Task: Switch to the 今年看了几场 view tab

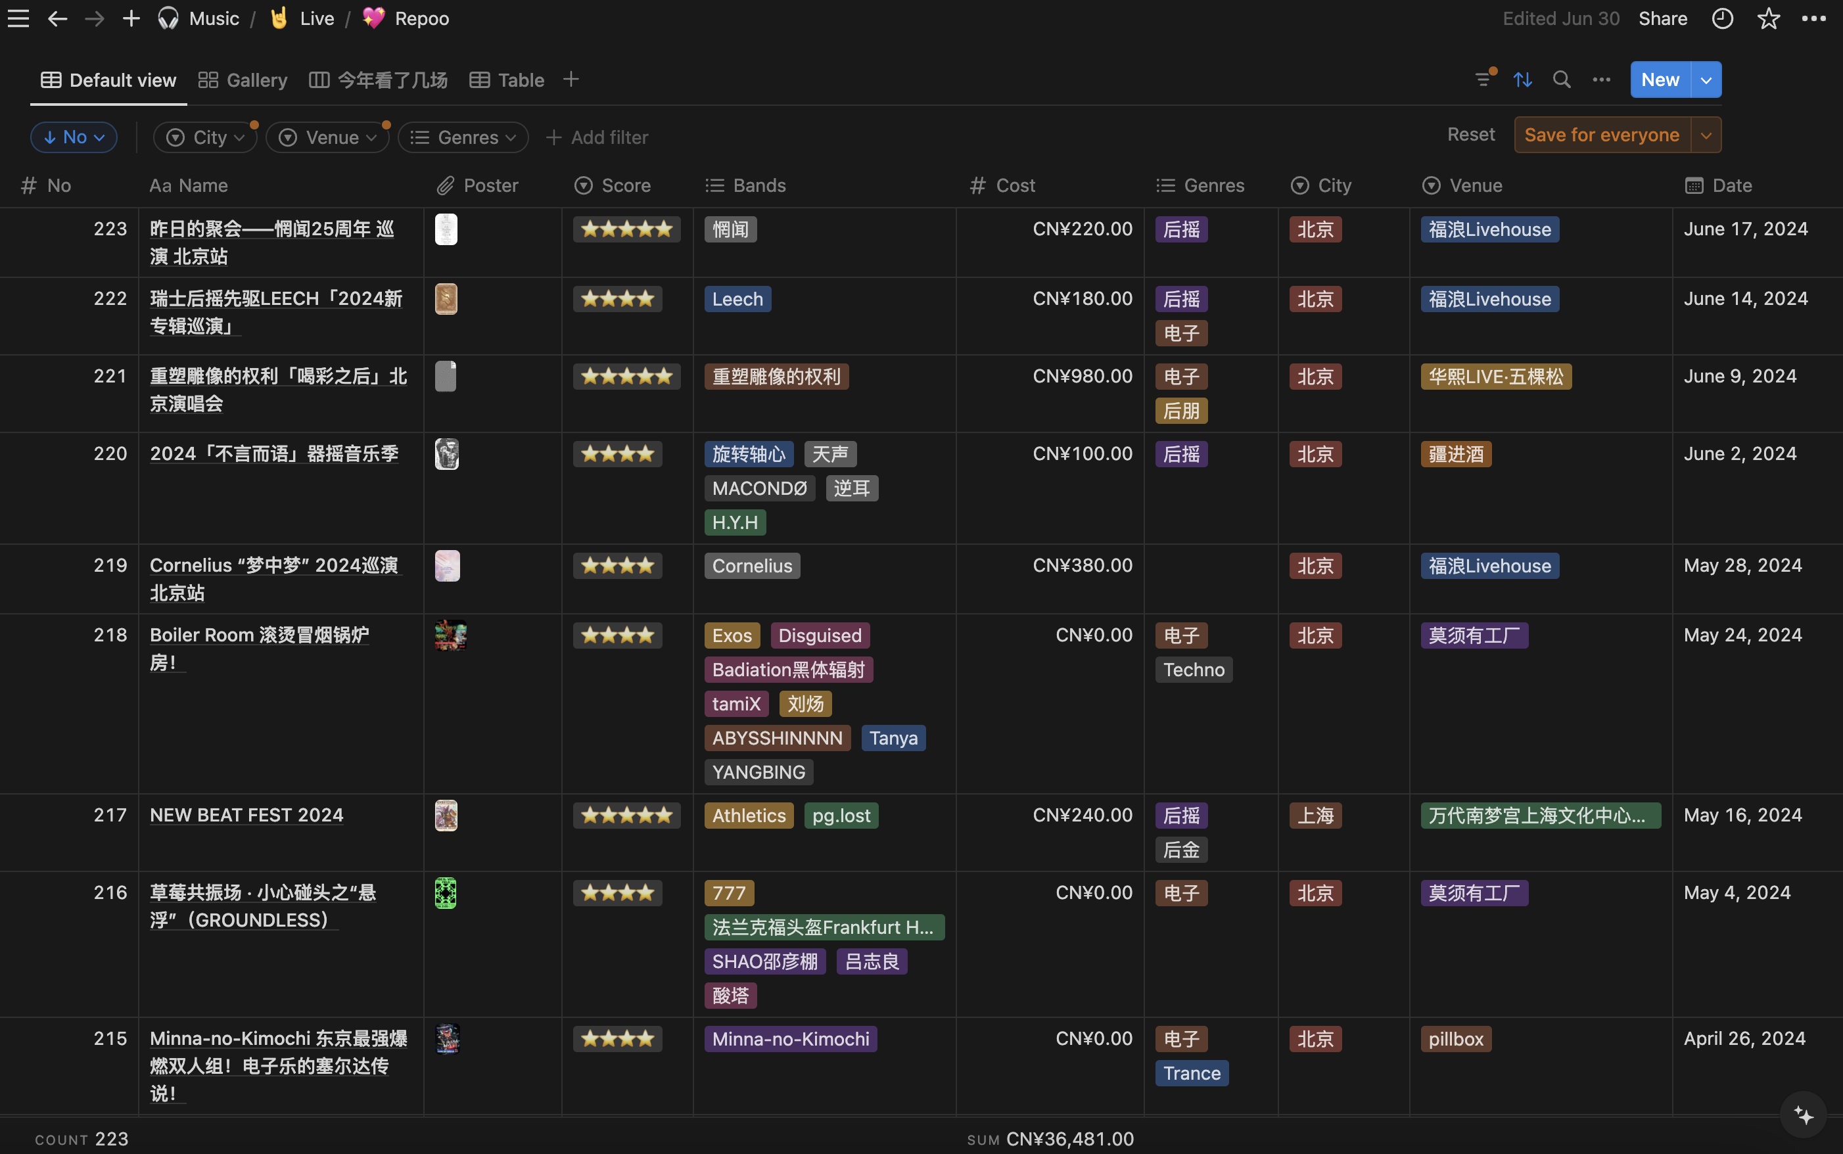Action: pos(379,80)
